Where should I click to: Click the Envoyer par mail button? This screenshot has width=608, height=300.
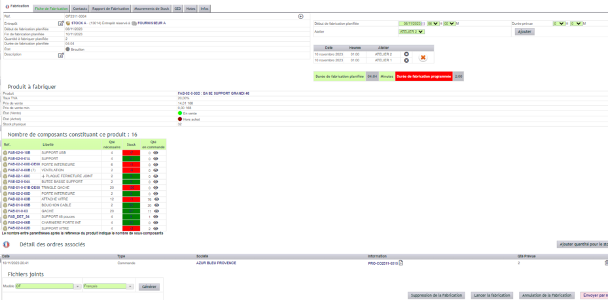coord(594,295)
